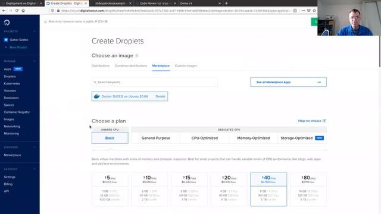Image resolution: width=381 pixels, height=214 pixels.
Task: Open Help me choose link
Action: [312, 121]
